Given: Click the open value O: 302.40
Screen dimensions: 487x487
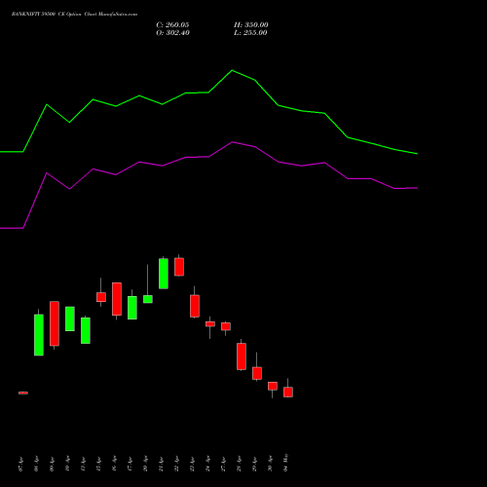Looking at the screenshot, I should (x=172, y=33).
